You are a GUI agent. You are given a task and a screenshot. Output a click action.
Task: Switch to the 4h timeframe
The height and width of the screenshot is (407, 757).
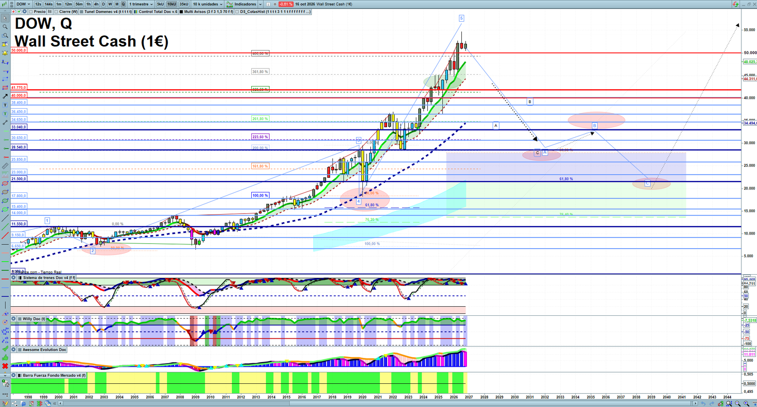97,4
